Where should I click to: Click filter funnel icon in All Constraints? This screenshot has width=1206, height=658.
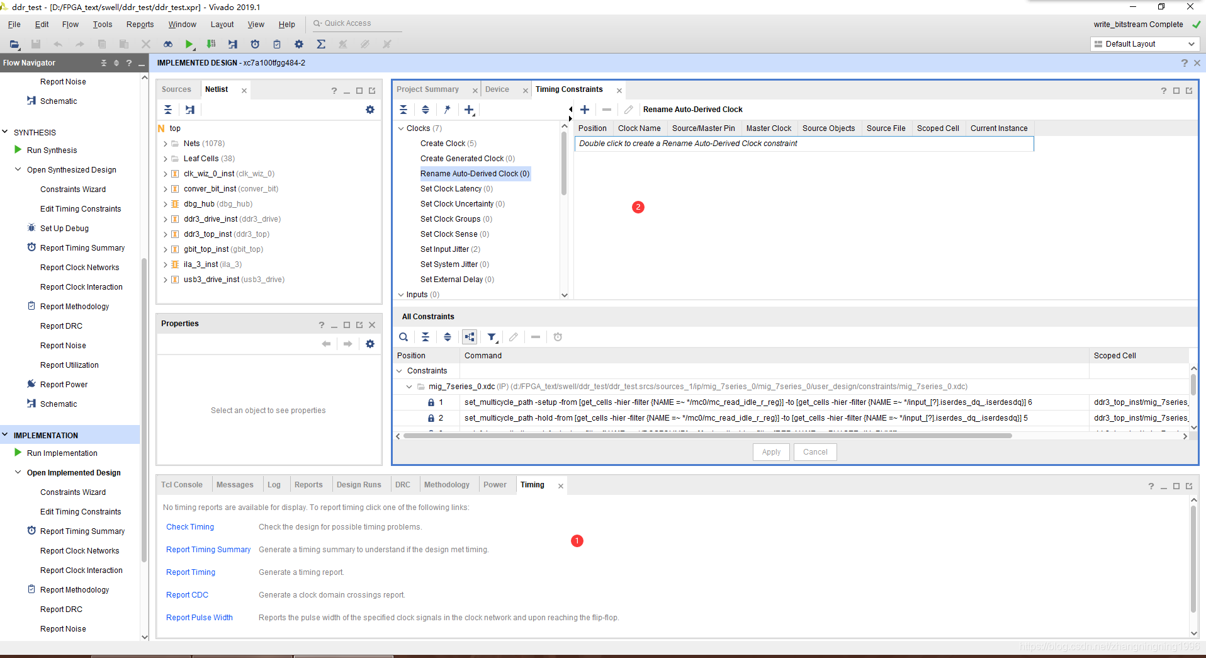coord(492,337)
